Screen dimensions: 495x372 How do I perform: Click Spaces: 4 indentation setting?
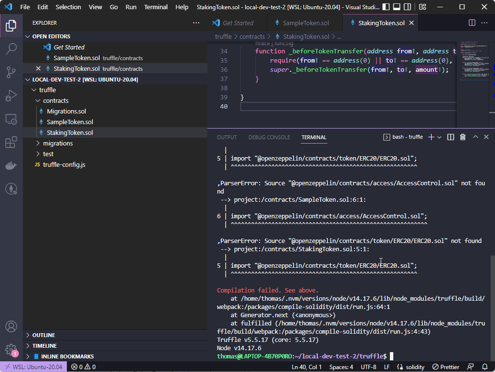click(341, 367)
